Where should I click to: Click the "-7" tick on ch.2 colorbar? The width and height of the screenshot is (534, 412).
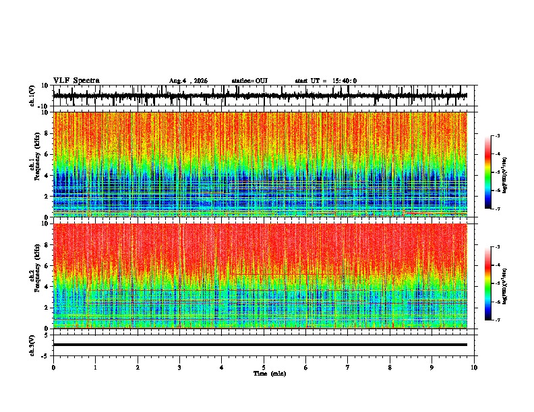point(497,320)
